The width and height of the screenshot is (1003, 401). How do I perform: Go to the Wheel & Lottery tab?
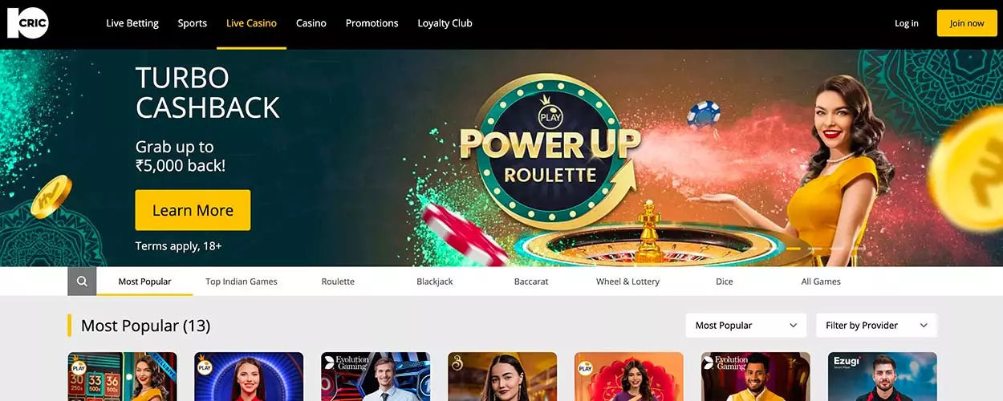(627, 282)
